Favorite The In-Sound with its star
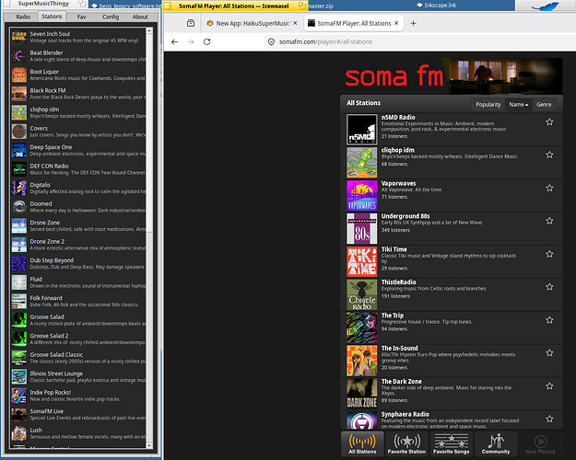Image resolution: width=576 pixels, height=460 pixels. tap(549, 353)
